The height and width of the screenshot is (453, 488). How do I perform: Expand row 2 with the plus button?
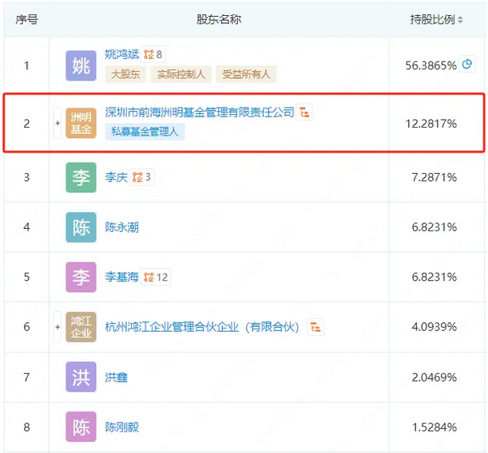[x=58, y=124]
